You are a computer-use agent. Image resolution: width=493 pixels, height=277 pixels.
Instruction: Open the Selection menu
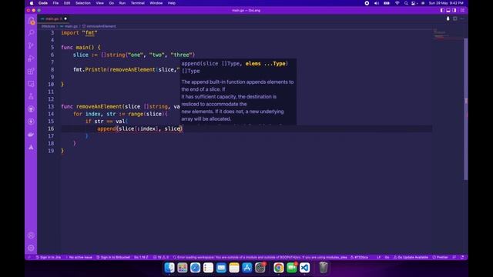[x=83, y=3]
